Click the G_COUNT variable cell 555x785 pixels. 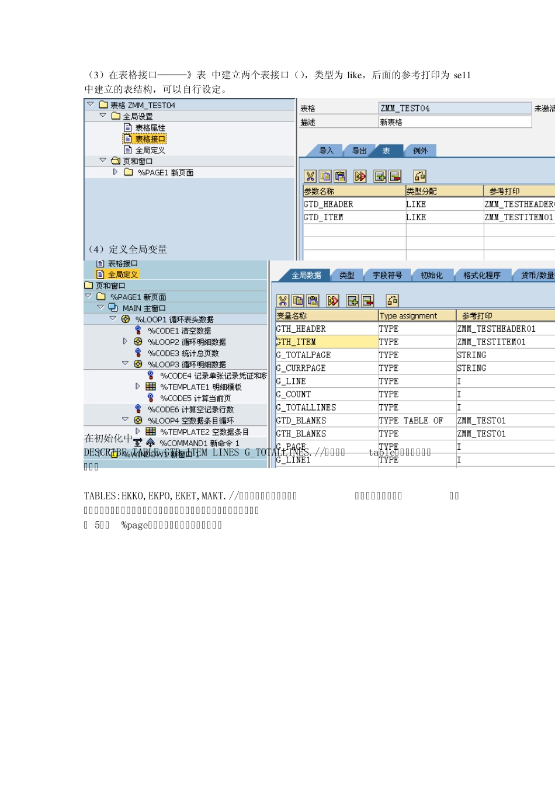point(327,394)
